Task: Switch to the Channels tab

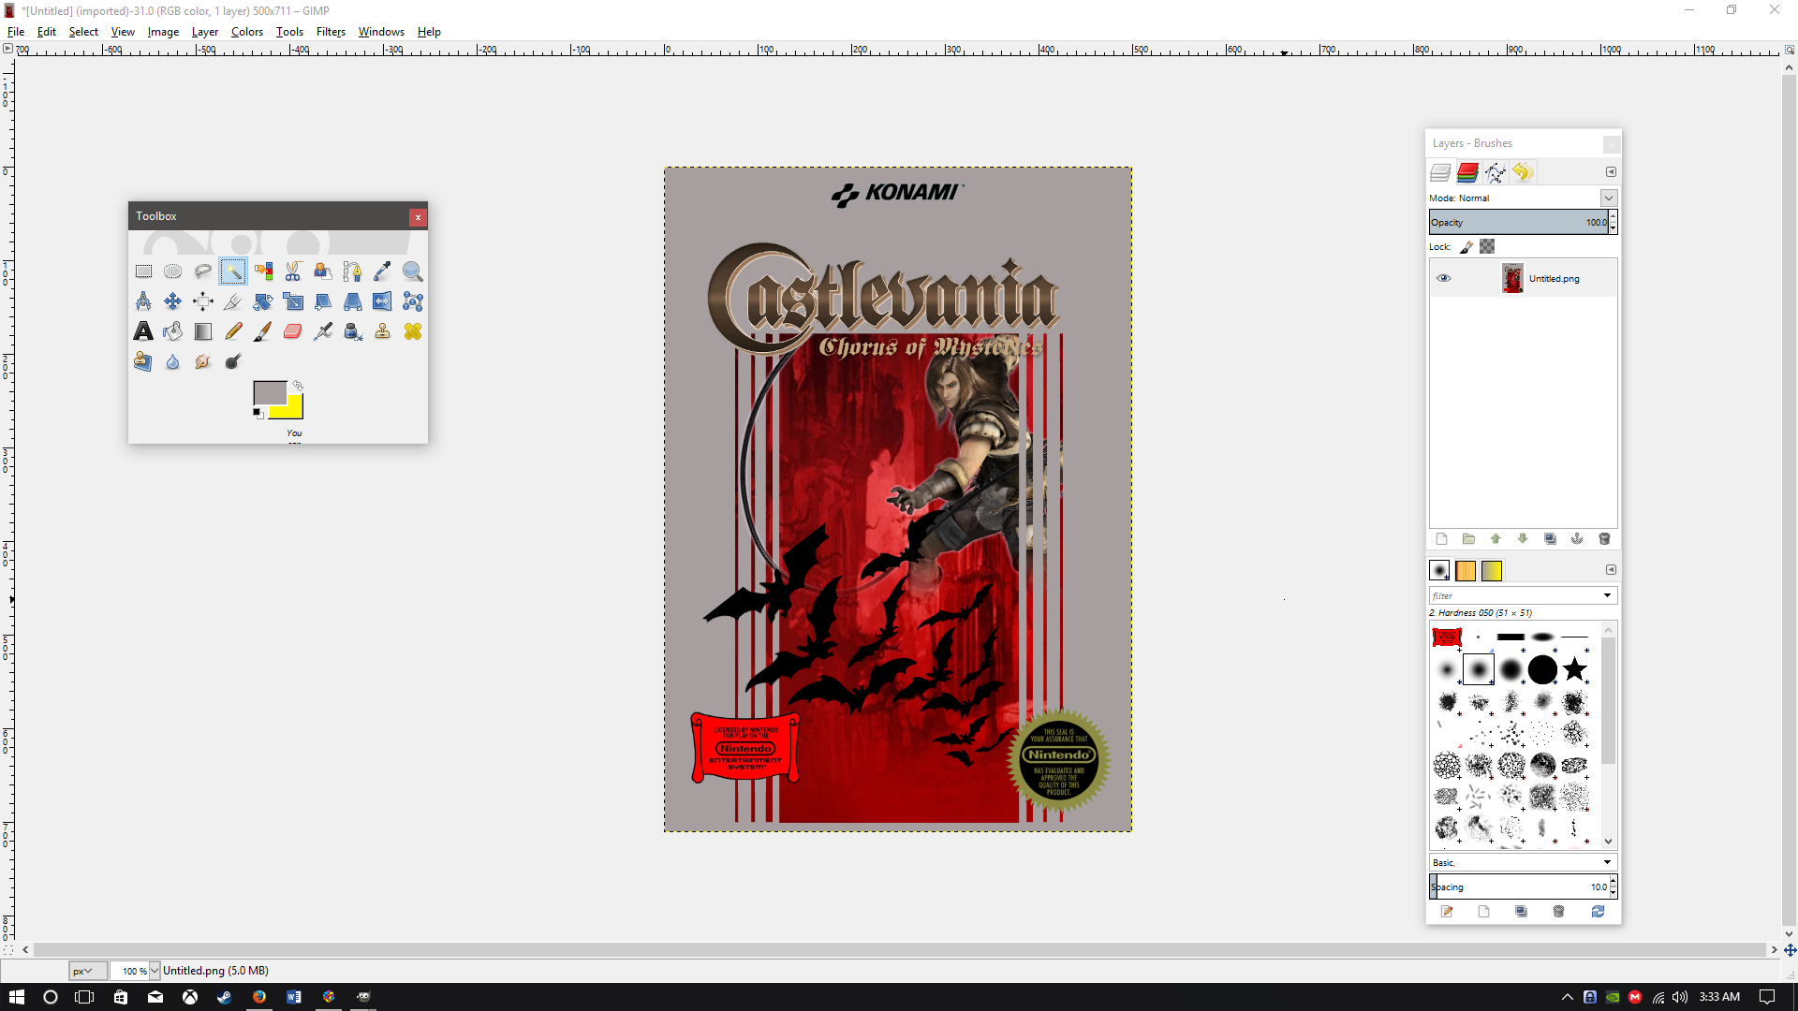Action: pos(1467,172)
